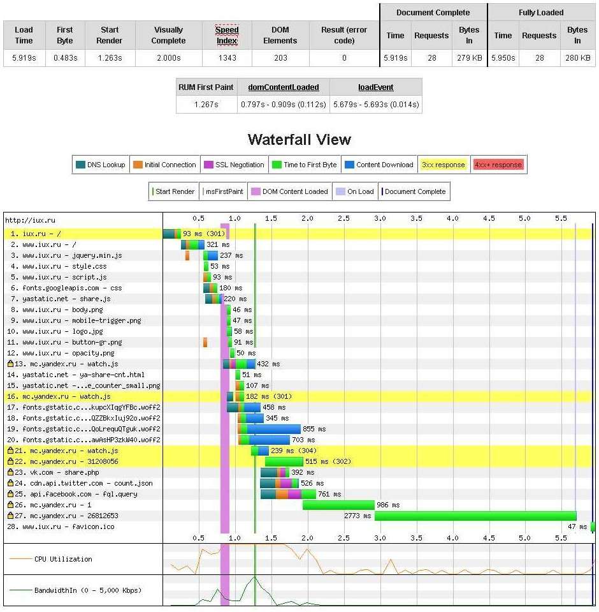Click the lock icon on request 26
599x612 pixels.
11,505
